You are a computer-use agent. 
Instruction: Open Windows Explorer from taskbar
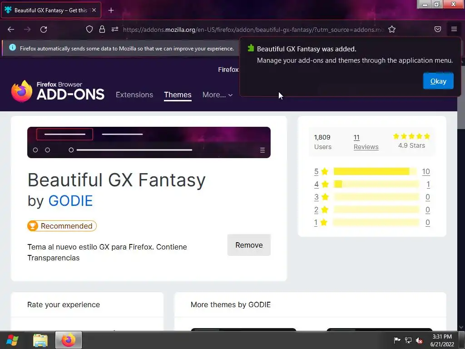click(x=40, y=340)
